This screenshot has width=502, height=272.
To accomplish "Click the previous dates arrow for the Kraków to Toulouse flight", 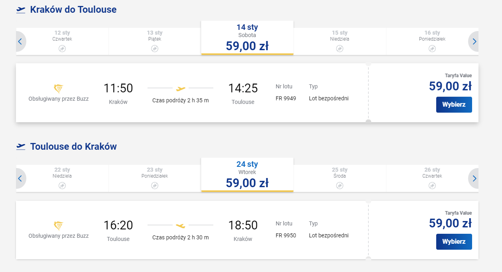I will (x=20, y=41).
